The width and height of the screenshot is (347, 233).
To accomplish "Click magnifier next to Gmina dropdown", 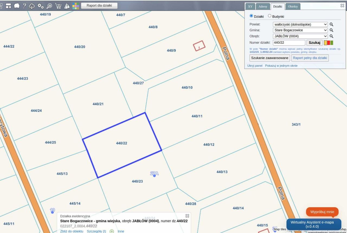I will tap(331, 30).
